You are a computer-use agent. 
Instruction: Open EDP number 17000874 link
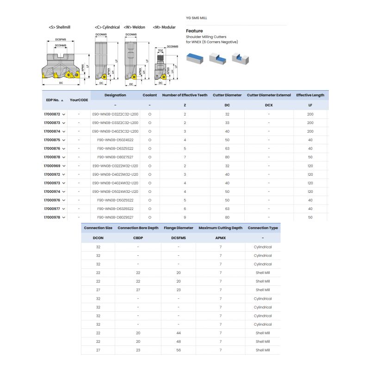click(x=52, y=131)
